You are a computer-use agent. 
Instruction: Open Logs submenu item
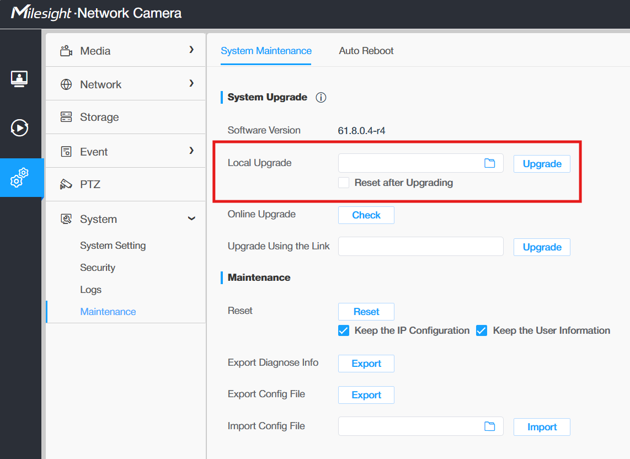coord(91,290)
